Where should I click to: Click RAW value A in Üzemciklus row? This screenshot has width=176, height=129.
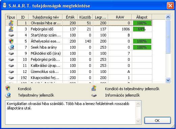(x=129, y=72)
